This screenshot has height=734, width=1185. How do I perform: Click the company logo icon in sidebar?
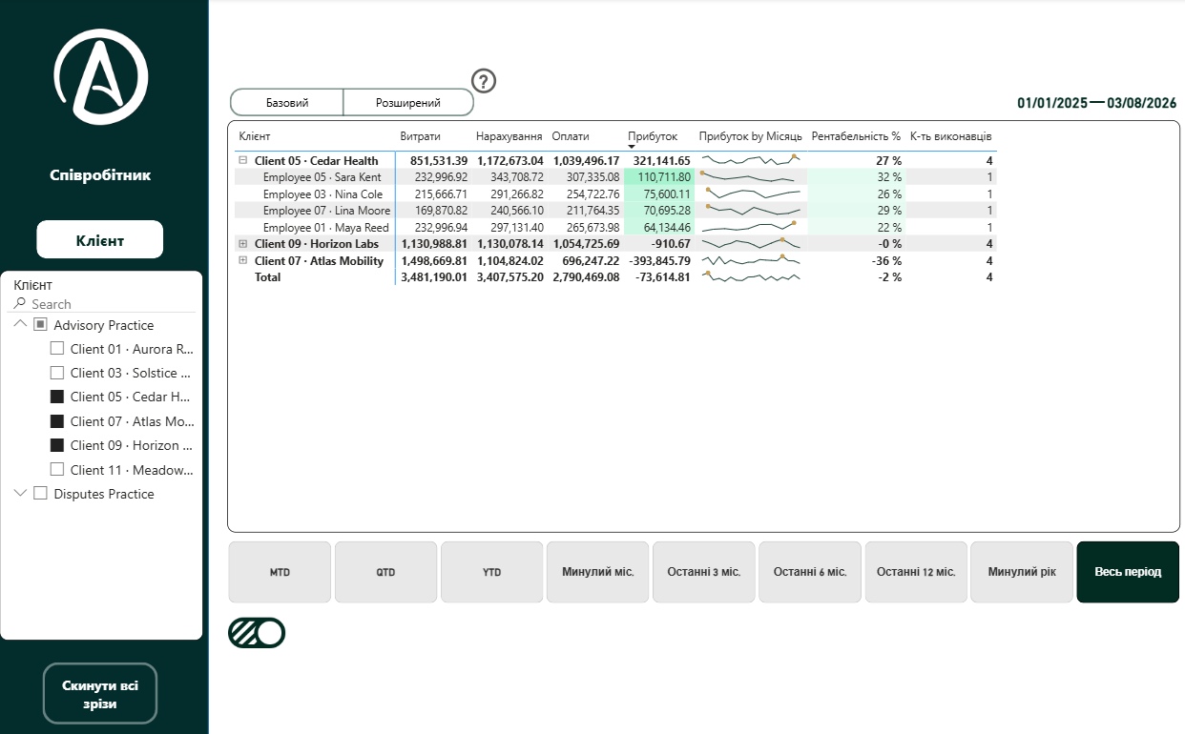pyautogui.click(x=101, y=76)
